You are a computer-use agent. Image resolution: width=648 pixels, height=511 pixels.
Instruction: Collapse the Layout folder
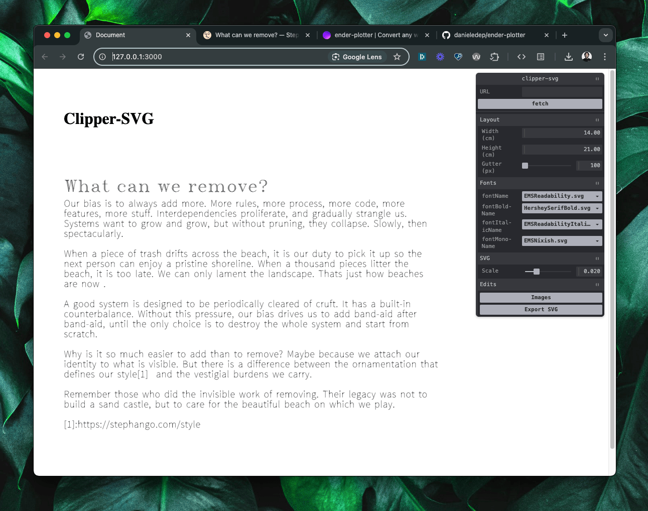(x=540, y=120)
